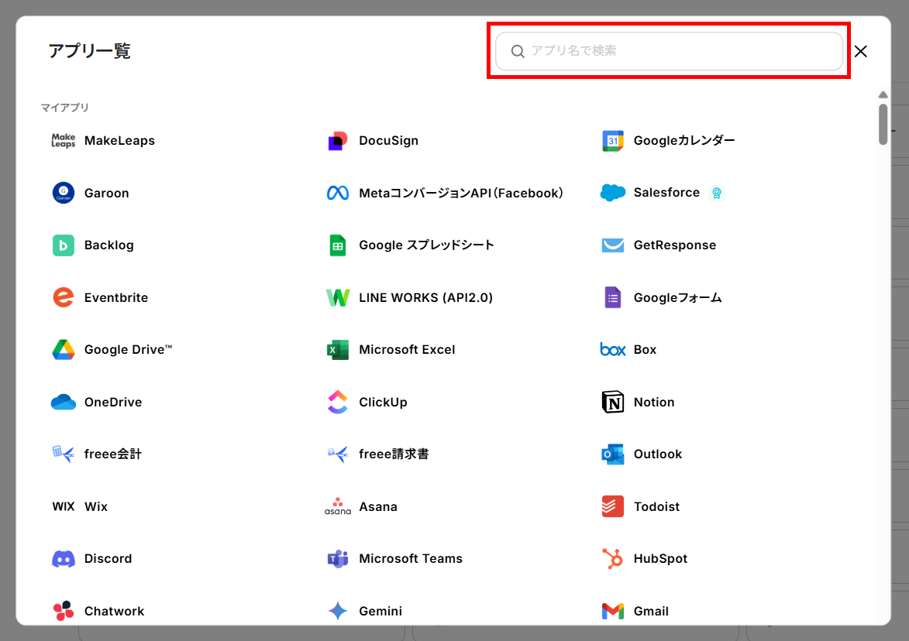Select Google スプレッドシート from the list
The image size is (909, 641).
426,245
